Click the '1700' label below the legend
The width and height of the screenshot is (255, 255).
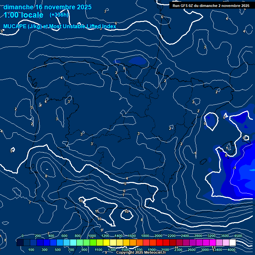[x=138, y=250]
